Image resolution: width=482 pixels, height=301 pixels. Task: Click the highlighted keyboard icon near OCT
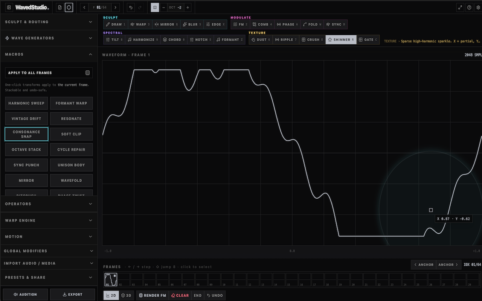click(155, 7)
